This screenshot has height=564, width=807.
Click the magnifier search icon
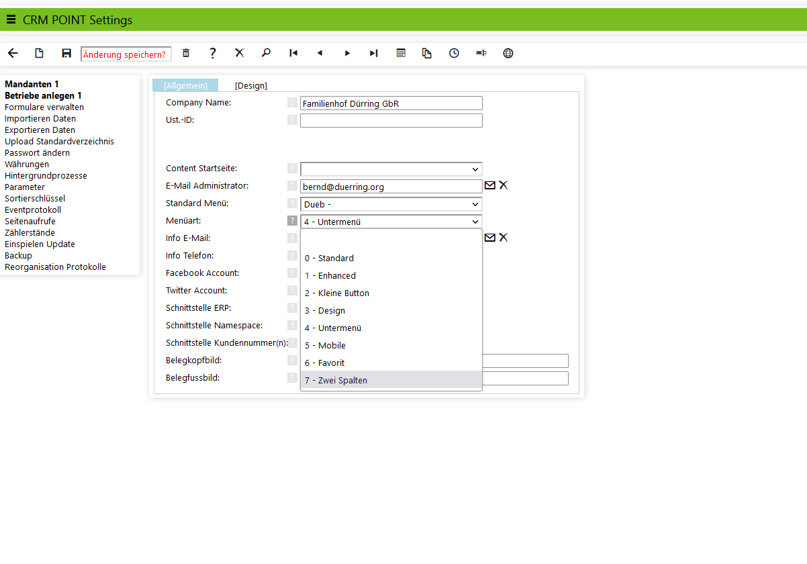point(267,54)
